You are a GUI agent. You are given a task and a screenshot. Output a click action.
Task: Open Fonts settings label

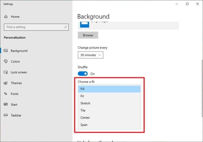(14, 94)
